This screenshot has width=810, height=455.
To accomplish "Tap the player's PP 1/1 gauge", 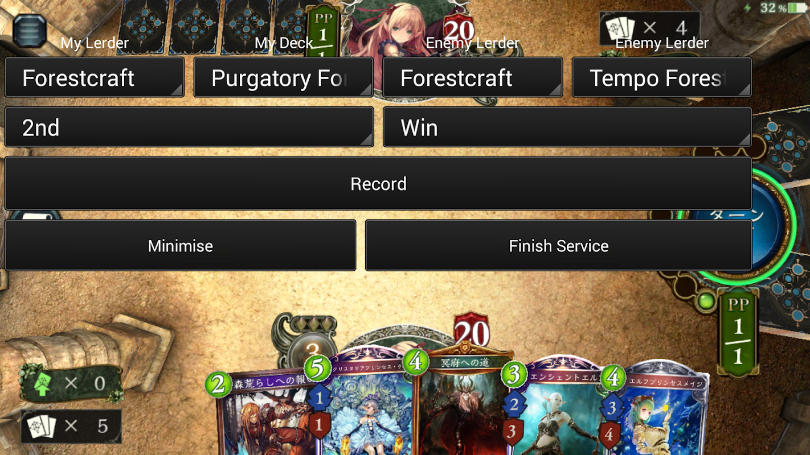I will pos(738,332).
